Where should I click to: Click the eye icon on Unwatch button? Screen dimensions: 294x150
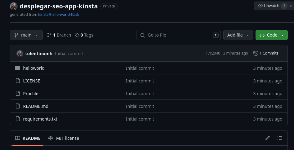click(261, 6)
